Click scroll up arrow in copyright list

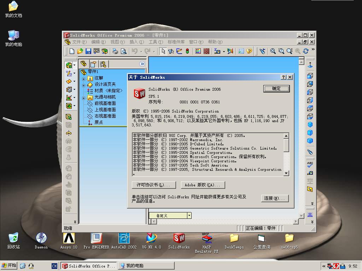[x=286, y=136]
